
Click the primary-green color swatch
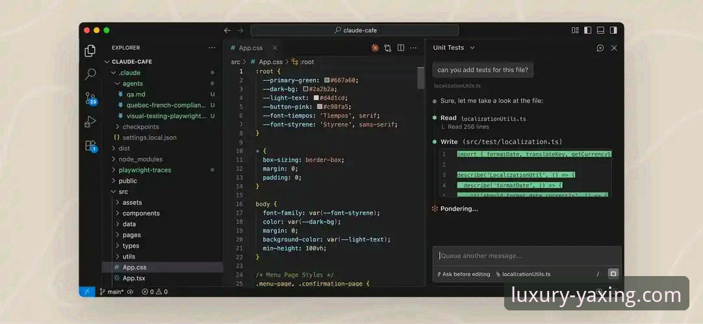(x=327, y=80)
